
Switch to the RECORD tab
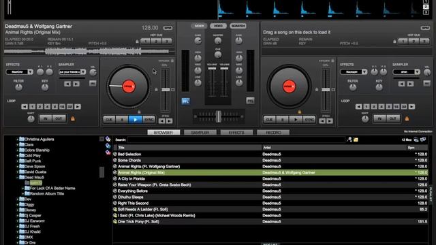point(273,133)
